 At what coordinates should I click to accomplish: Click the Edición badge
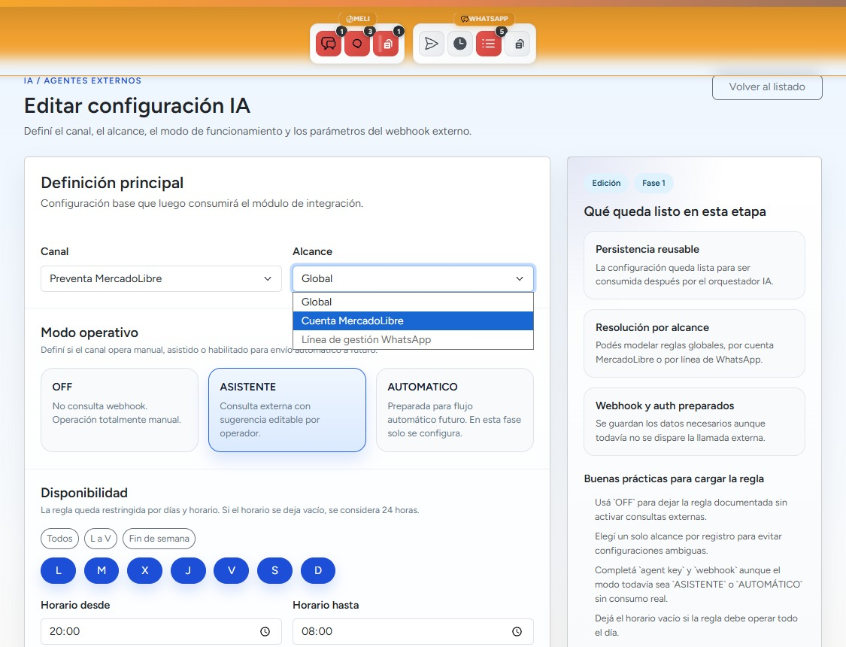point(606,183)
